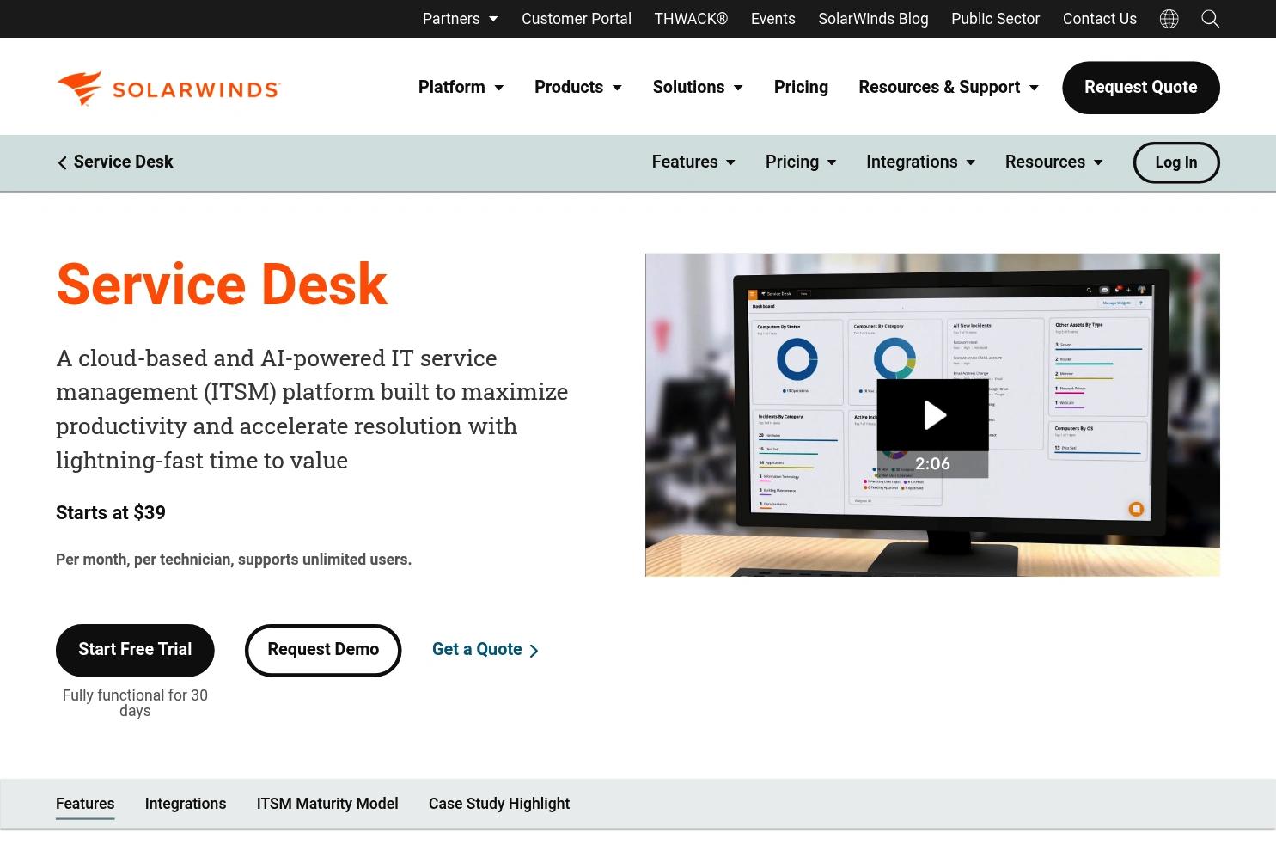Click the Request Demo button
The width and height of the screenshot is (1276, 851).
(323, 650)
